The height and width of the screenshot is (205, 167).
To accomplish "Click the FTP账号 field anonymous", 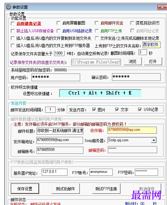I will (101, 172).
